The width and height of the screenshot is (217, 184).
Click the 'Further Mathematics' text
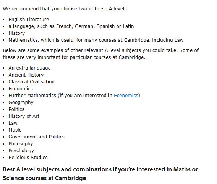pos(32,96)
